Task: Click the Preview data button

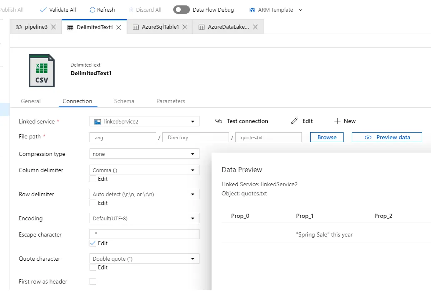Action: [x=387, y=137]
